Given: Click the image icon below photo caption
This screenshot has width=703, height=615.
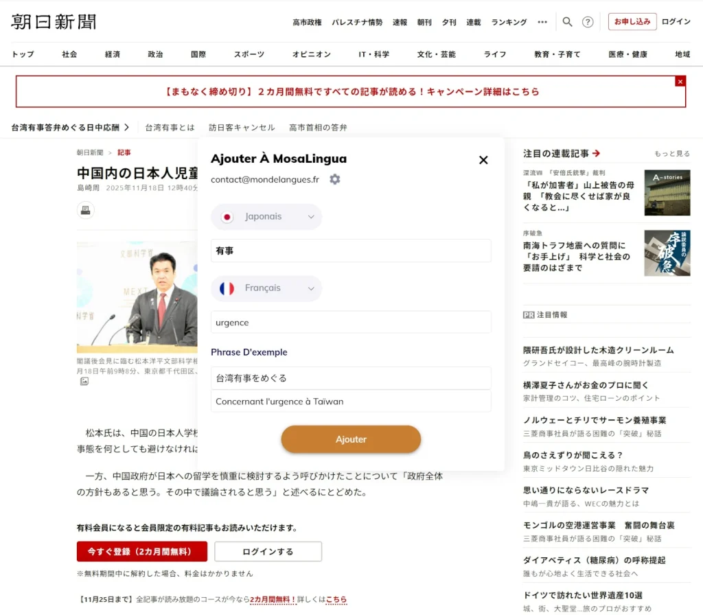Looking at the screenshot, I should (84, 381).
